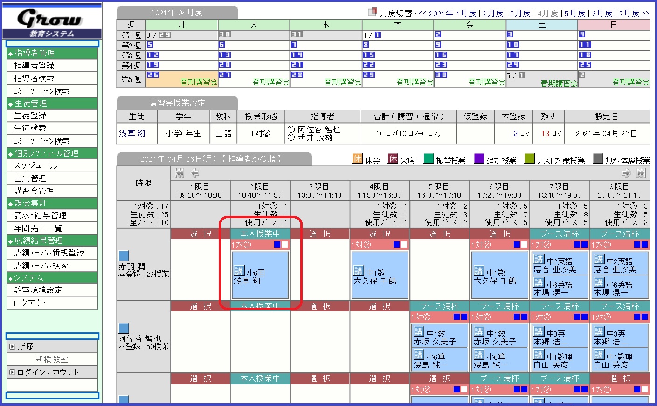Click 選択 for 阿佐谷 智也 in 4限目

pos(380,306)
